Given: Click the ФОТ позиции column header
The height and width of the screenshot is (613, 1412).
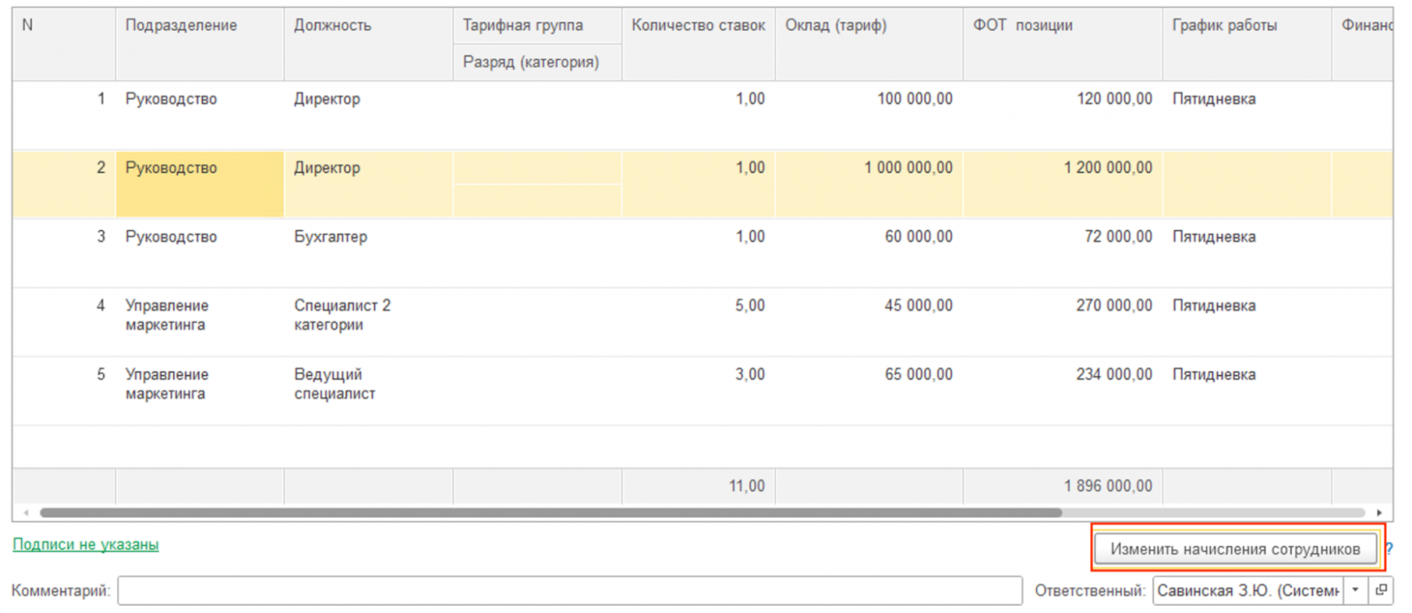Looking at the screenshot, I should point(1063,44).
